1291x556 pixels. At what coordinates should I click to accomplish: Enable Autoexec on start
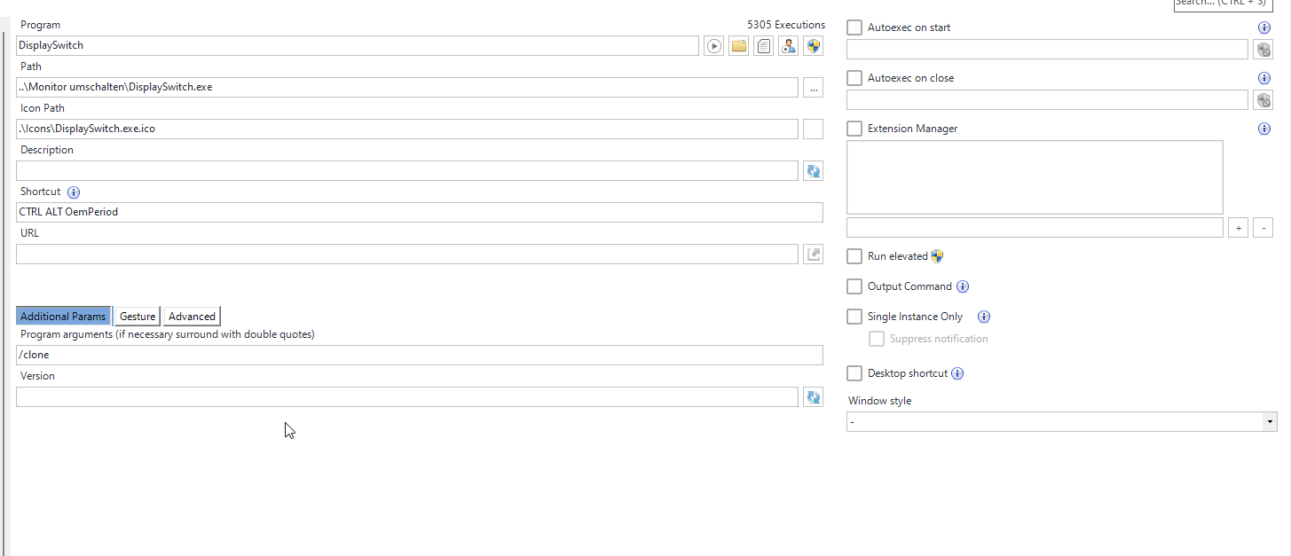point(854,27)
